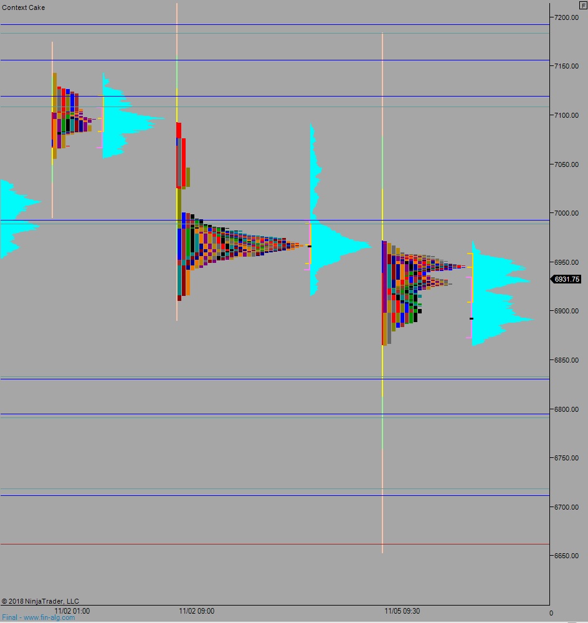This screenshot has height=623, width=588.
Task: Click the 7050.00 price axis label
Action: click(x=566, y=164)
